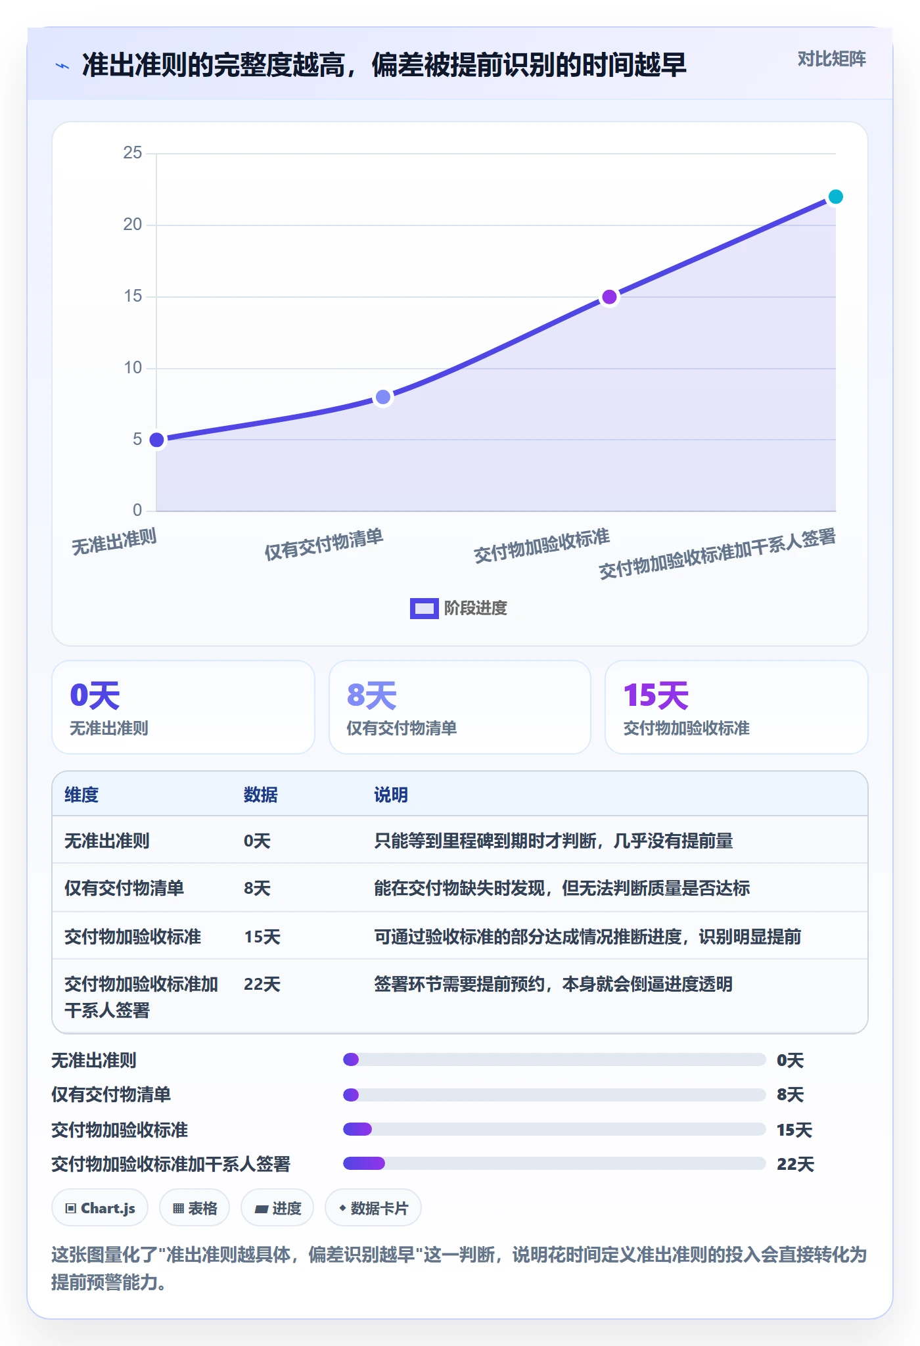Screen dimensions: 920x1346
Task: Click the 对比矩阵 tag in the header
Action: (831, 59)
